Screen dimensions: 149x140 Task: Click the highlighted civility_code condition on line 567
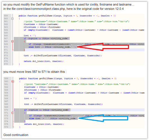point(46,38)
